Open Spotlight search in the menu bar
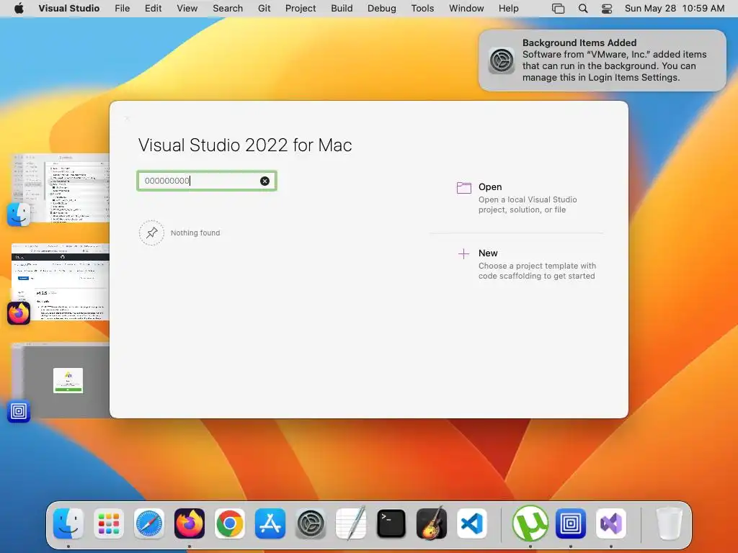The height and width of the screenshot is (553, 738). point(583,9)
